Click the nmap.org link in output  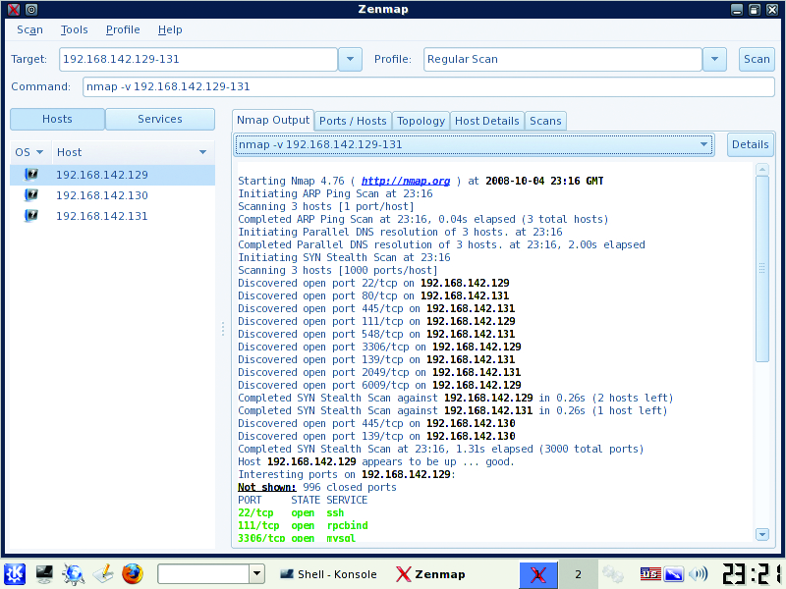(405, 182)
